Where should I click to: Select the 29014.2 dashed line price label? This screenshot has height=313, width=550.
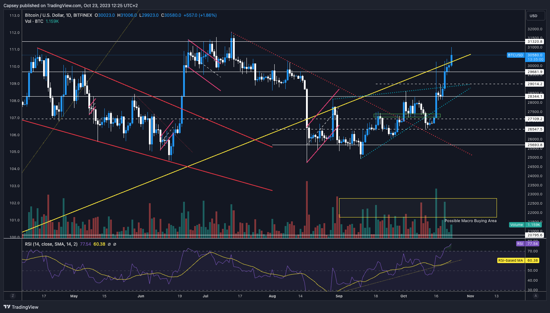pos(535,84)
